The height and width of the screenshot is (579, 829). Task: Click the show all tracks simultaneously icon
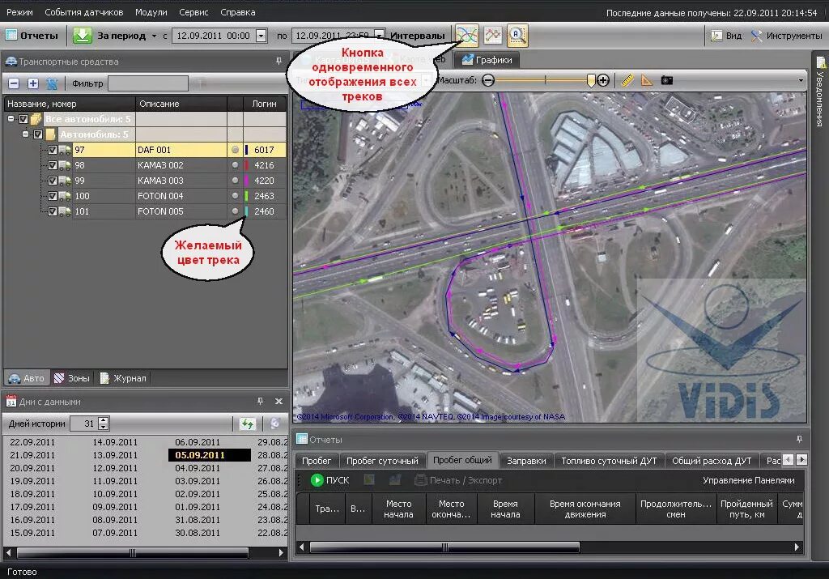[467, 36]
